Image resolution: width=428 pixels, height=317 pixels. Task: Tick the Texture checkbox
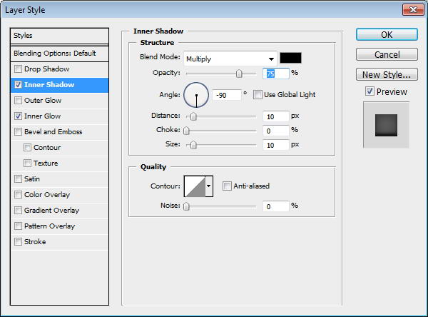coord(27,163)
